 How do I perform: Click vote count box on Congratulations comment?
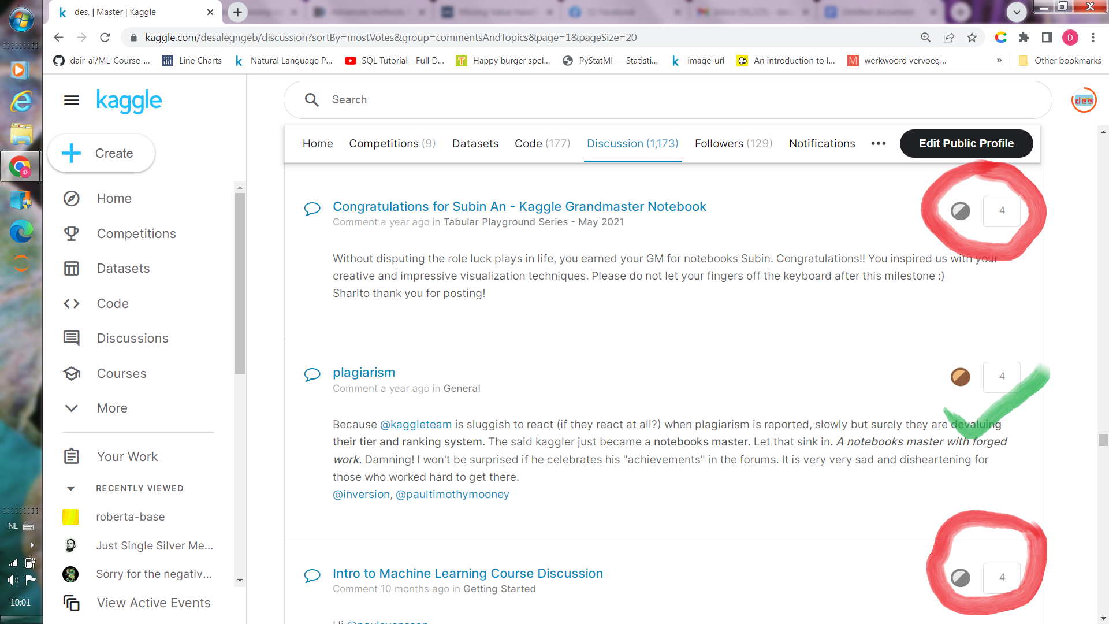click(x=1002, y=211)
